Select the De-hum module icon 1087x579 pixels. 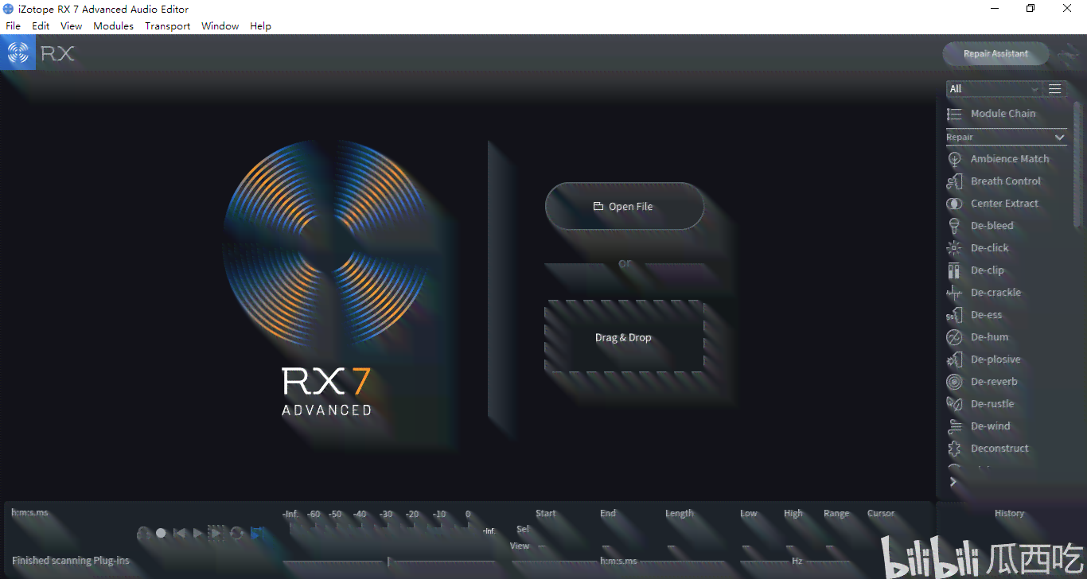(x=954, y=337)
